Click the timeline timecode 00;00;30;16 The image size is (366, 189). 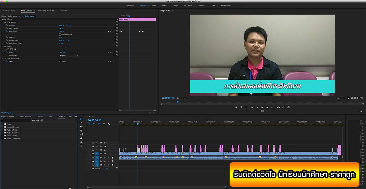pos(95,120)
